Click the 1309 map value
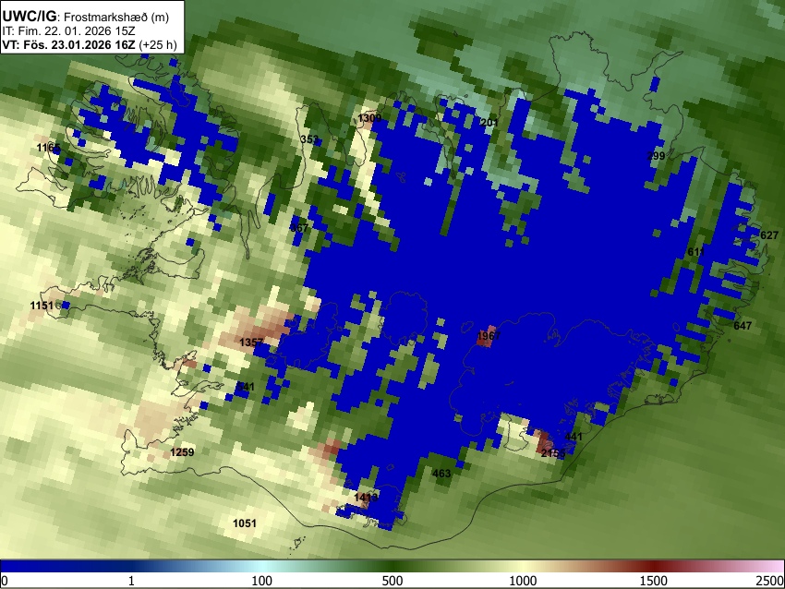This screenshot has width=785, height=589. [x=369, y=118]
